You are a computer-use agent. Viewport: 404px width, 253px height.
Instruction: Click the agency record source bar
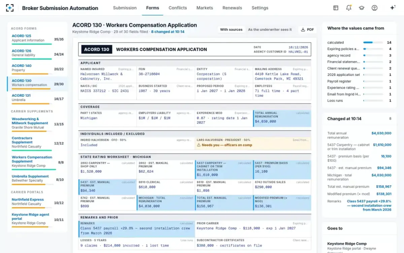pyautogui.click(x=373, y=55)
